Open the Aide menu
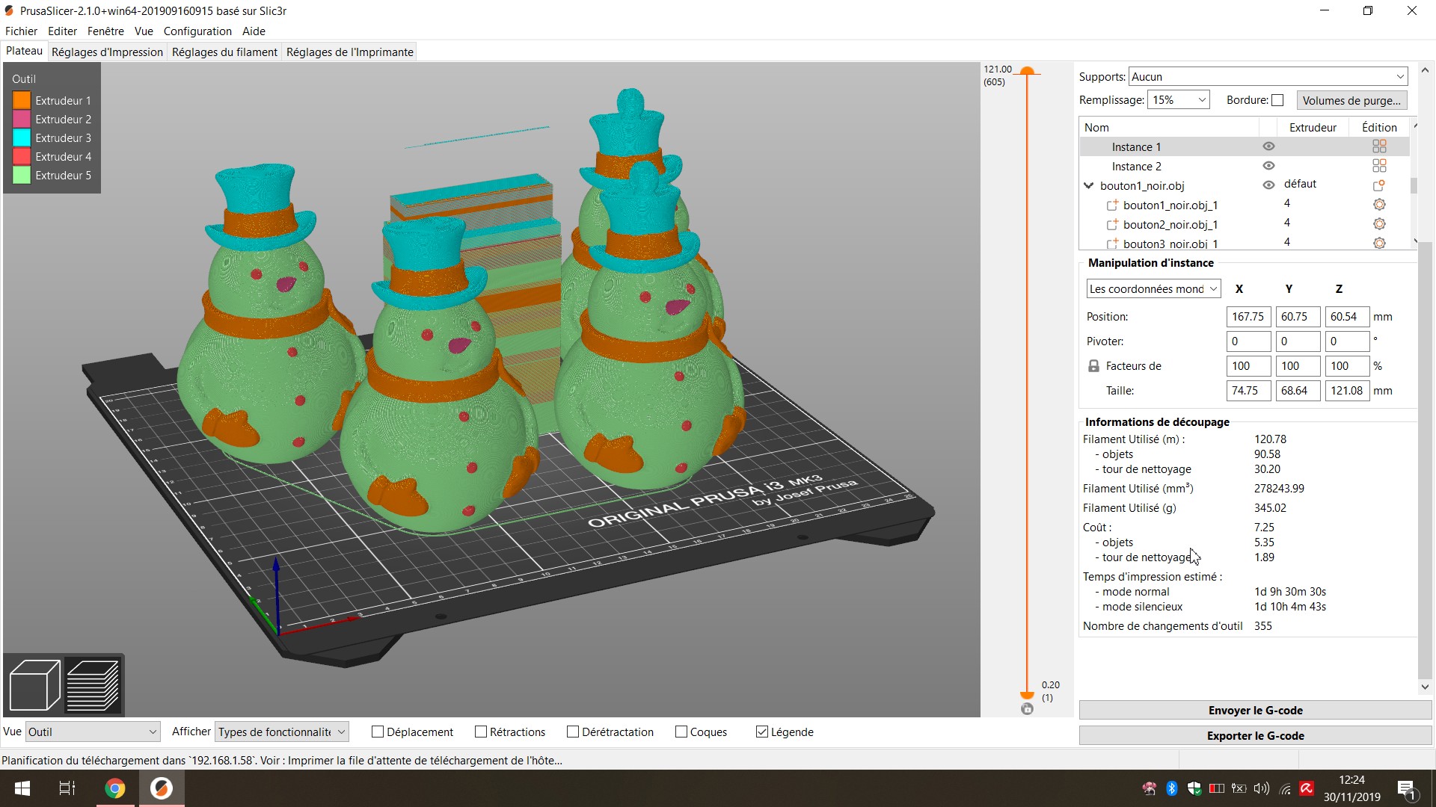This screenshot has height=807, width=1436. point(254,31)
